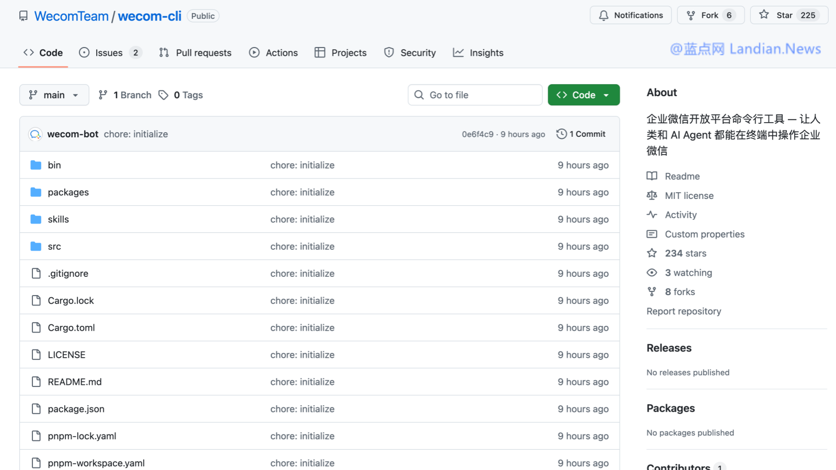Click the commit history clock icon
Viewport: 836px width, 470px height.
pyautogui.click(x=562, y=134)
